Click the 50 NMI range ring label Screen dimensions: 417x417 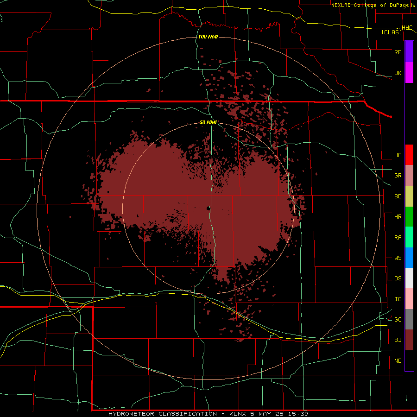point(208,123)
